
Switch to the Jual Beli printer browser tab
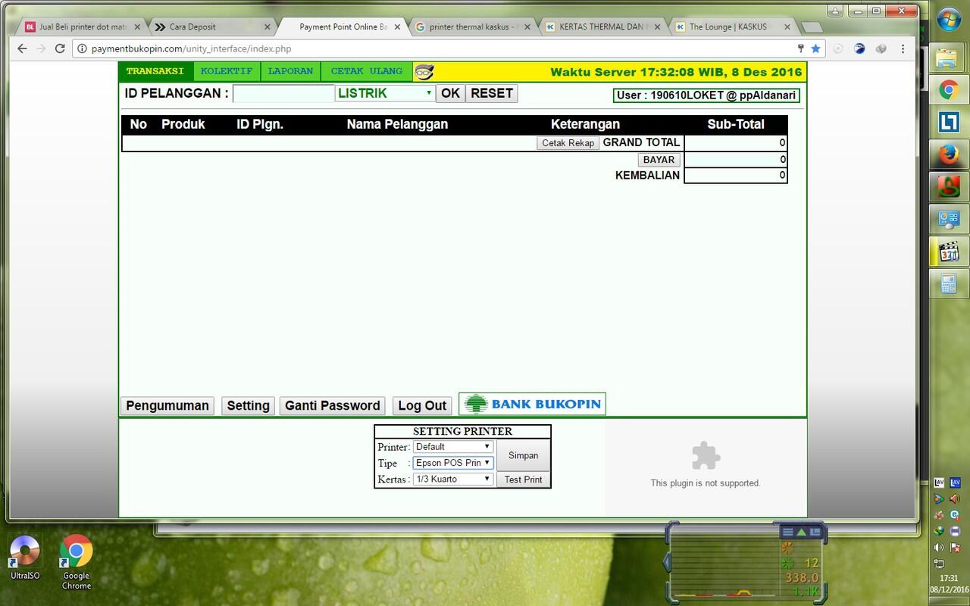(x=82, y=27)
